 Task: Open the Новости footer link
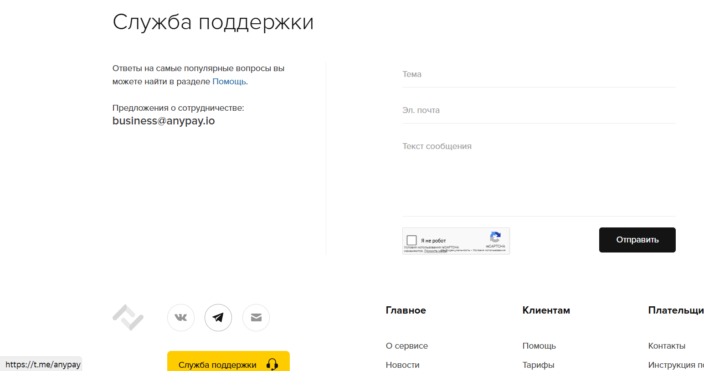(x=402, y=365)
